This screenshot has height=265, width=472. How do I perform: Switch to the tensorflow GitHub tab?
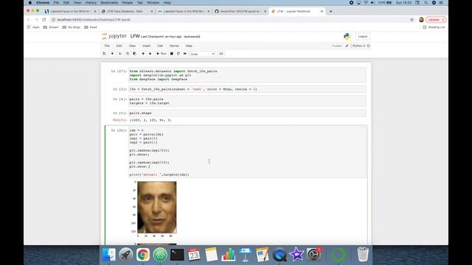[240, 11]
